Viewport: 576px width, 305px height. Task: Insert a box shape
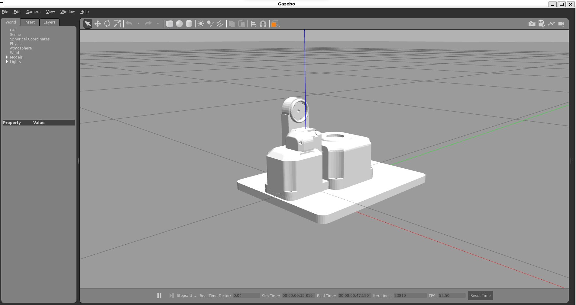(170, 24)
